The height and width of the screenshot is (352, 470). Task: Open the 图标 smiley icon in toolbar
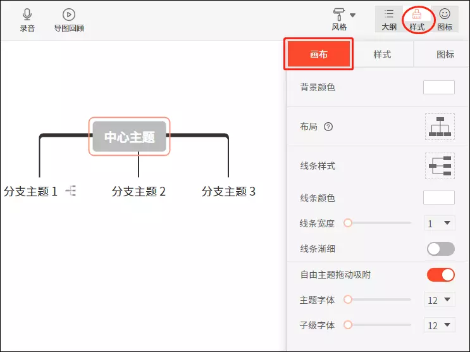[x=445, y=14]
